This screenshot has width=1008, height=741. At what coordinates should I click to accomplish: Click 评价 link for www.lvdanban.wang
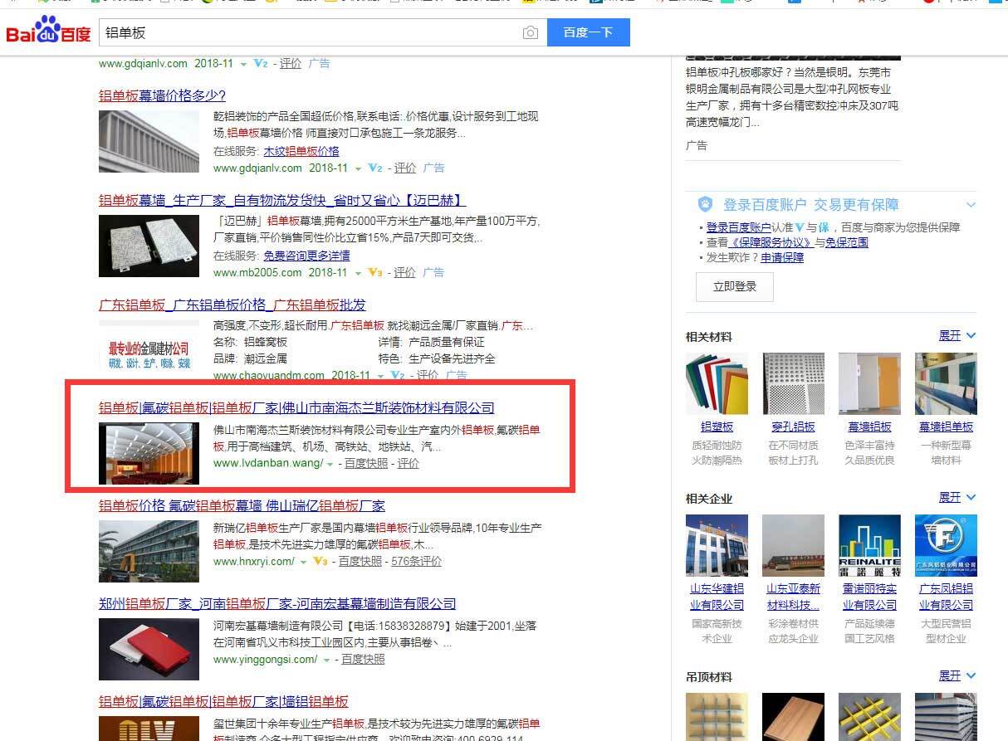click(x=409, y=463)
